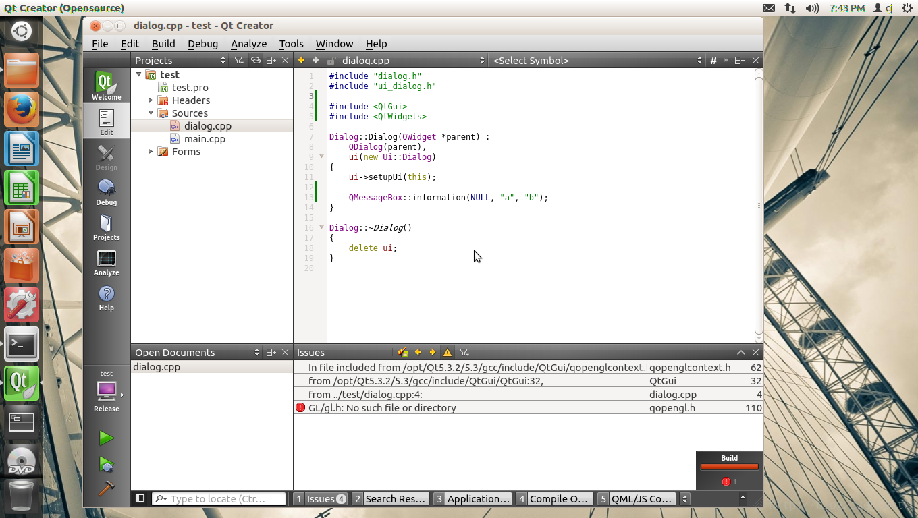Click the Type to locate field
This screenshot has height=518, width=918.
[x=219, y=499]
